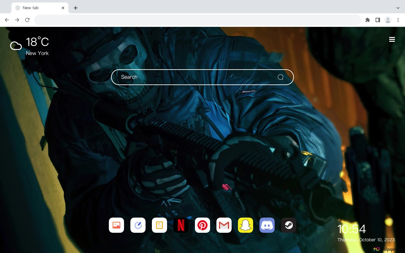Go forward with browser forward arrow
Image resolution: width=405 pixels, height=253 pixels.
pos(17,20)
